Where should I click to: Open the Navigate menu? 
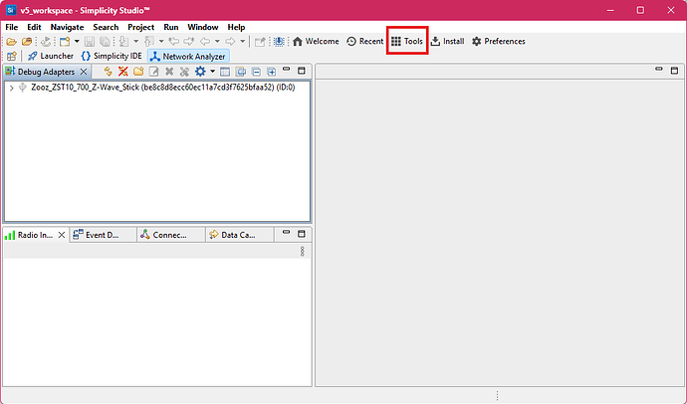click(67, 27)
